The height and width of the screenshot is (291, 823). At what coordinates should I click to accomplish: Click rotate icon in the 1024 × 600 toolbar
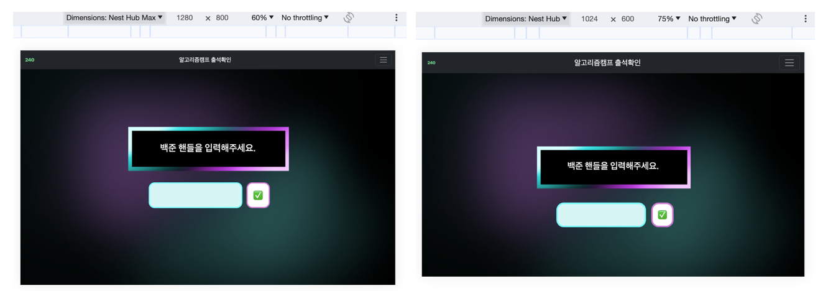point(756,19)
